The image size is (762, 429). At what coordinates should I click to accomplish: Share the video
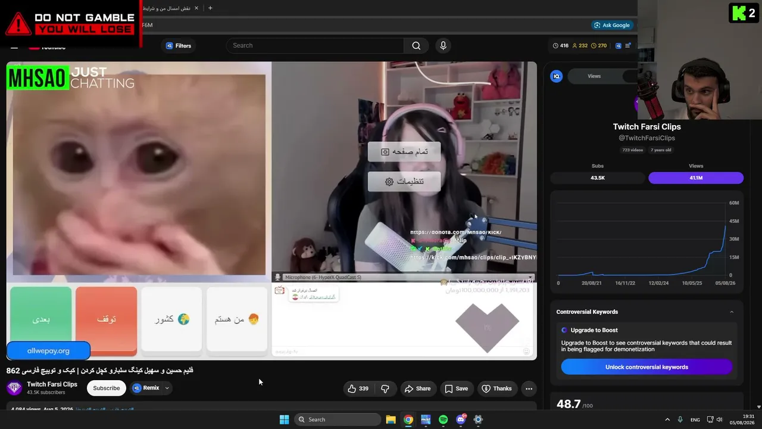click(417, 388)
